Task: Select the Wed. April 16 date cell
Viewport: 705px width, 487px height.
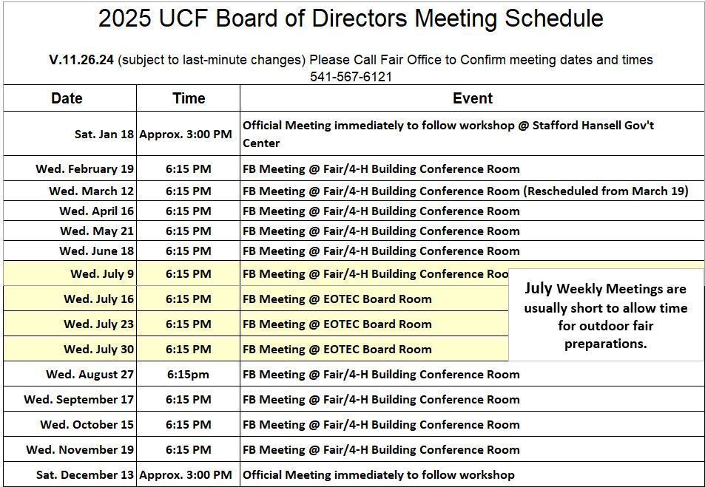Action: tap(97, 211)
